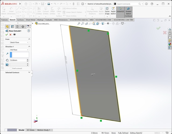Open Quick Snaps tool
Screen dimensions: 172x134
coord(107,11)
